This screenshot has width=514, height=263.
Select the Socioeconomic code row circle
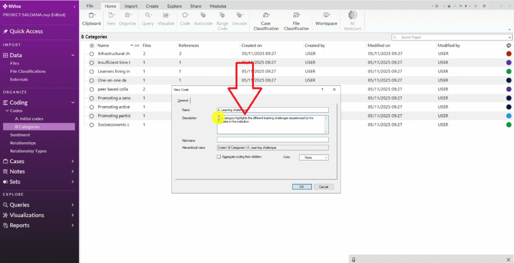tap(91, 125)
